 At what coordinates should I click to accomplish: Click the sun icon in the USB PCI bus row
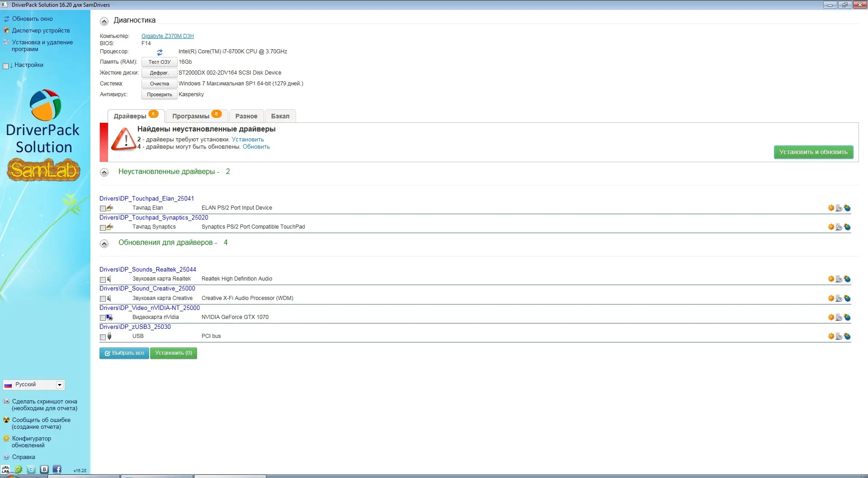(831, 336)
